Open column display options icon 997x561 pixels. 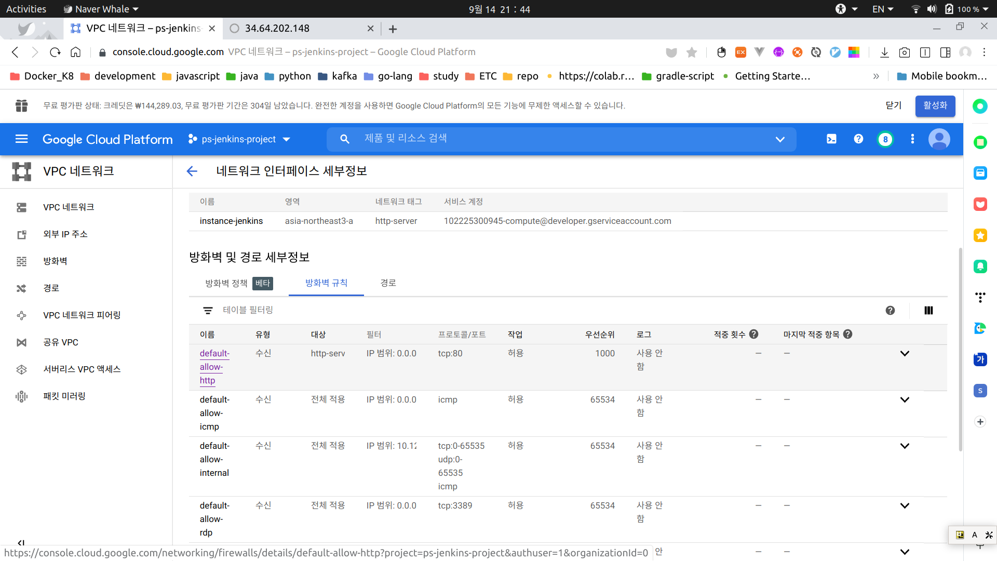pos(928,310)
